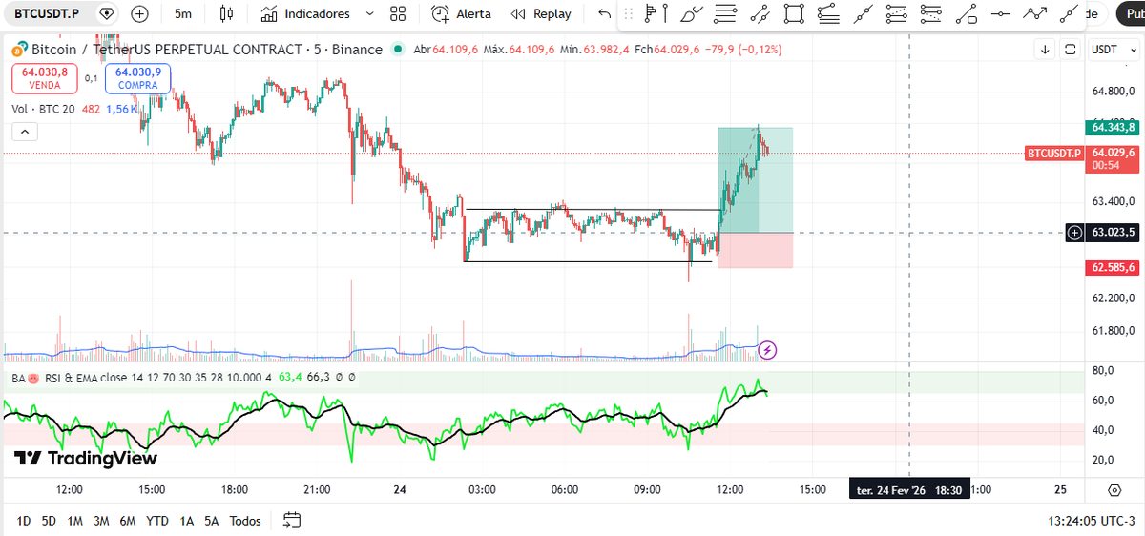The width and height of the screenshot is (1145, 536).
Task: Start bar Replay mode
Action: [541, 13]
